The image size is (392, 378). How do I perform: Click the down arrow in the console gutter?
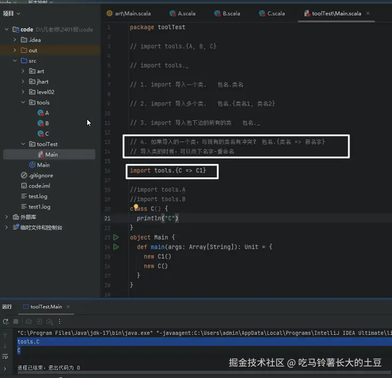pyautogui.click(x=5, y=346)
